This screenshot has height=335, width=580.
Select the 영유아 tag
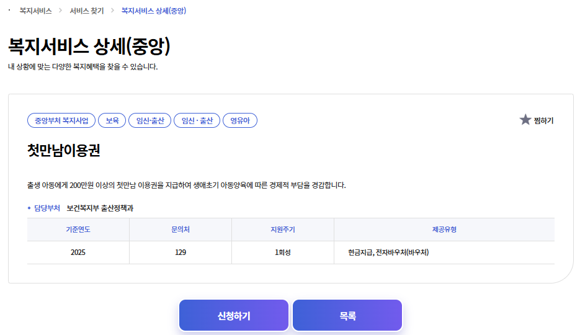240,120
